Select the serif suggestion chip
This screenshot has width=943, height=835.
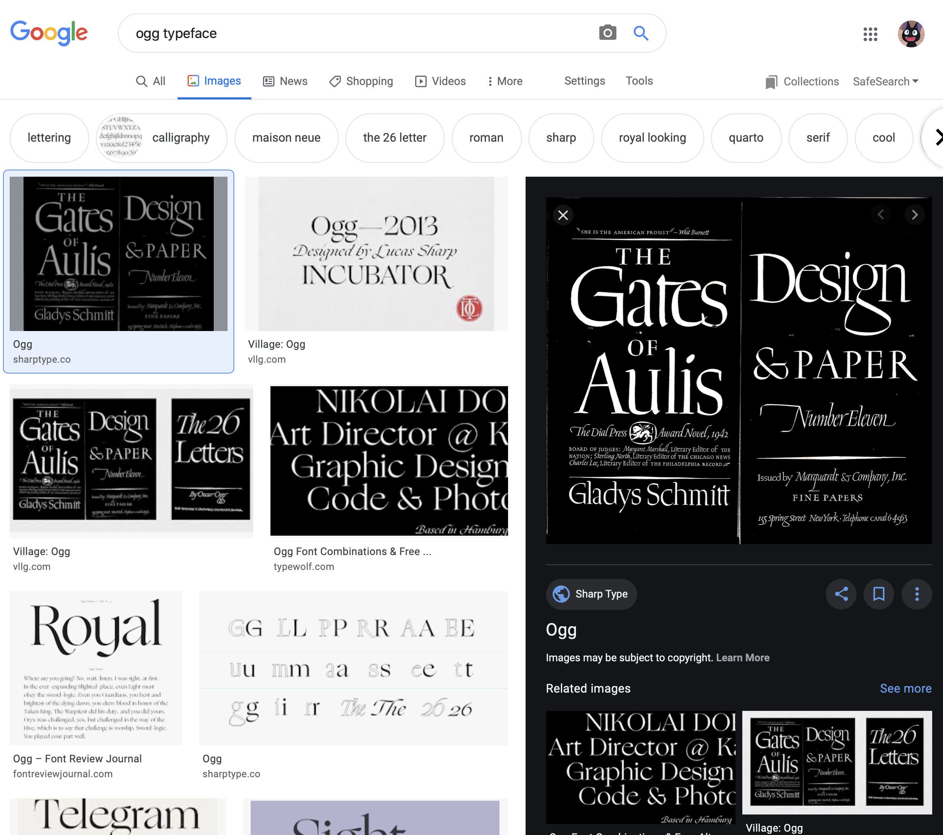[x=818, y=138]
